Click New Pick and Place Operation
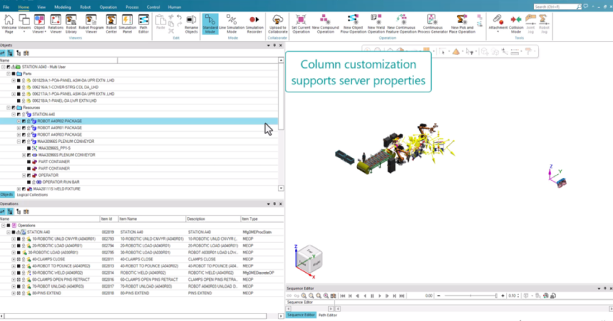Screen dimensions: 613x321 point(462,23)
